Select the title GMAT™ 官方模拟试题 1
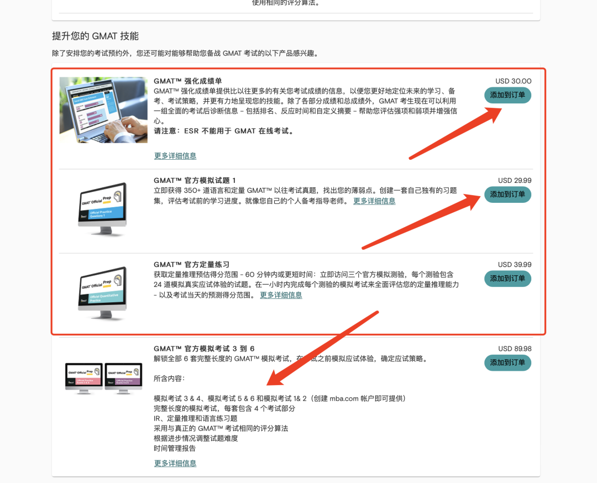The image size is (597, 483). pyautogui.click(x=195, y=180)
